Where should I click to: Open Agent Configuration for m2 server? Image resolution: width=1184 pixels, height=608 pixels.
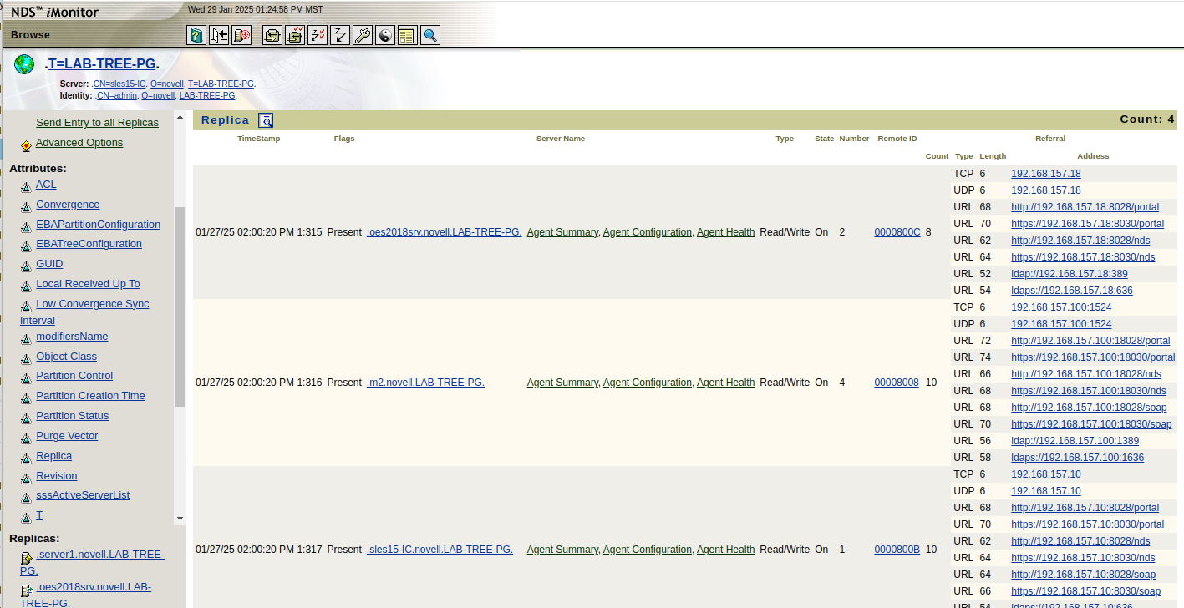(647, 383)
